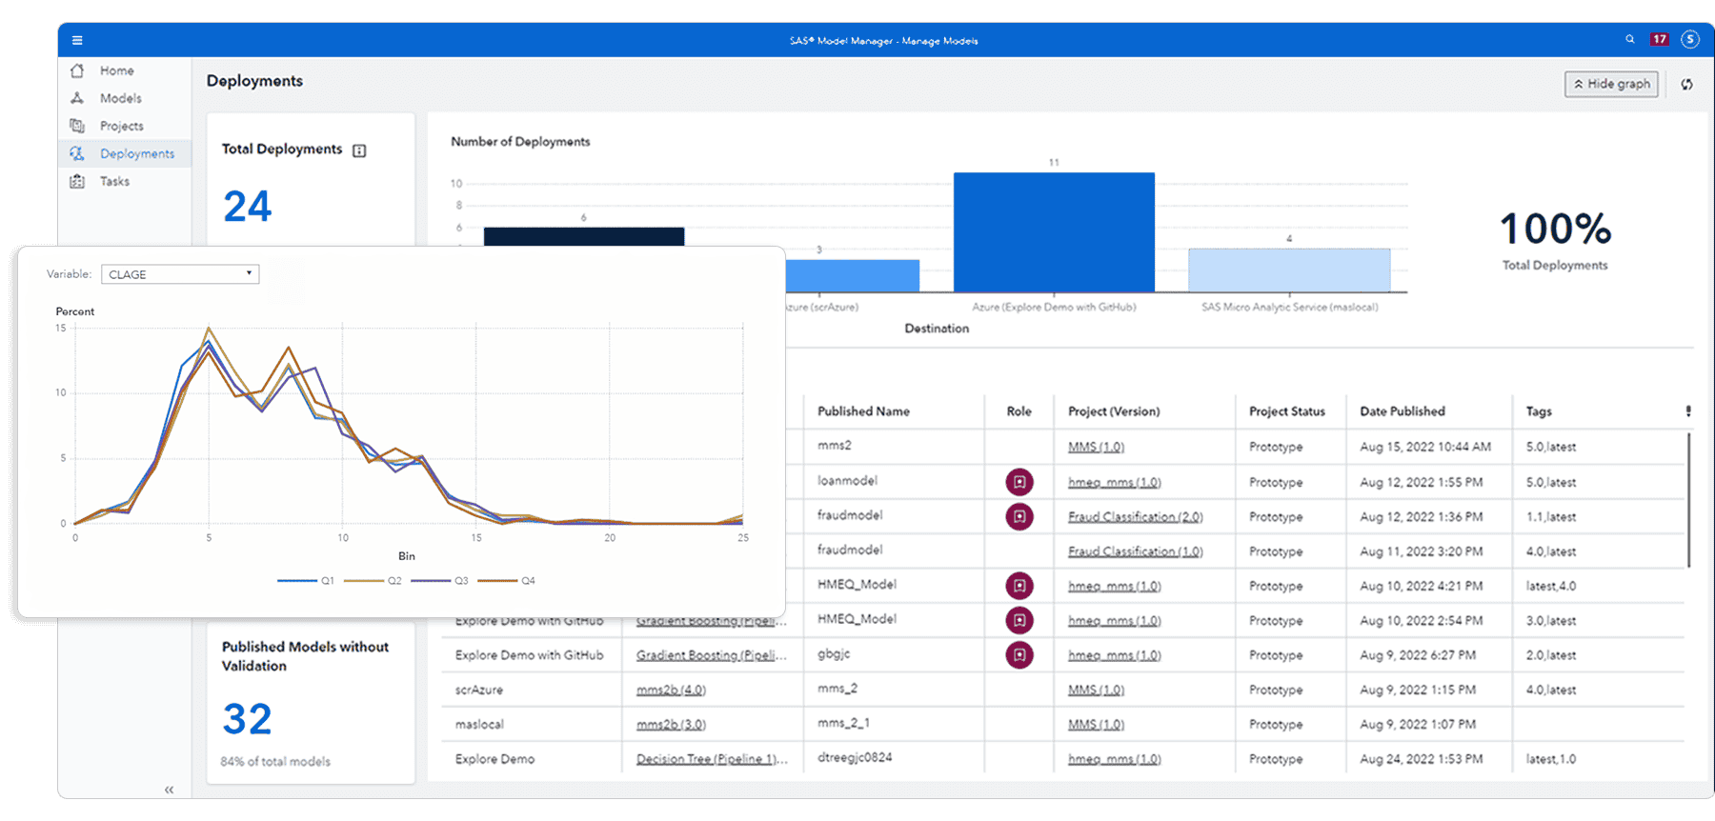Click the Q4 legend entry

click(x=506, y=580)
